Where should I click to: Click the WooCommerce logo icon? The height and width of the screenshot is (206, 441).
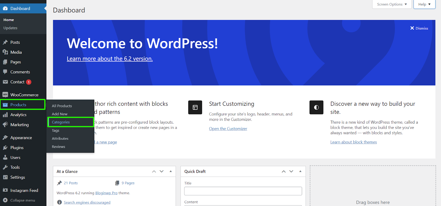pos(5,95)
